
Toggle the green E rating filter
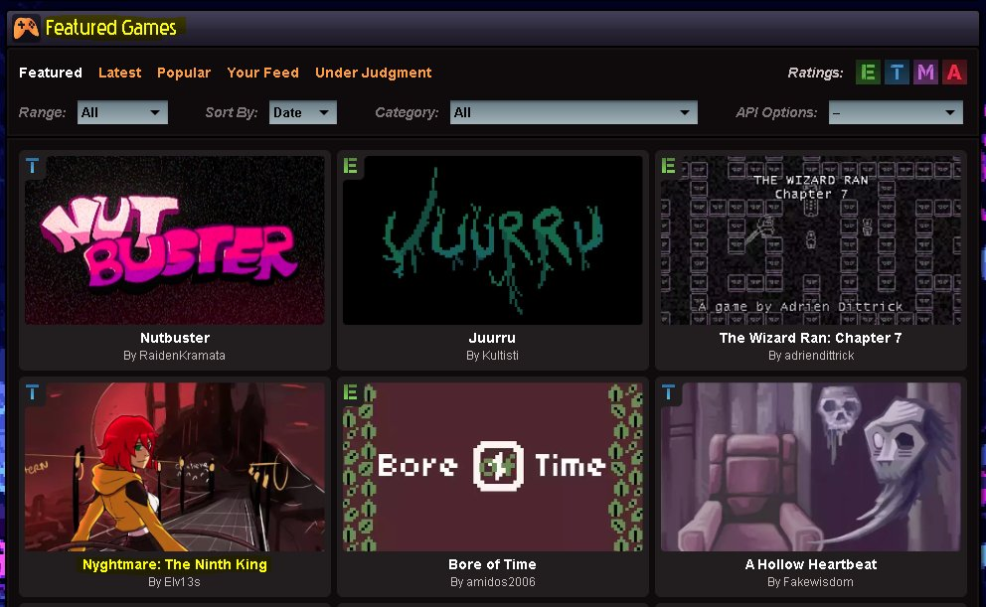click(x=869, y=73)
